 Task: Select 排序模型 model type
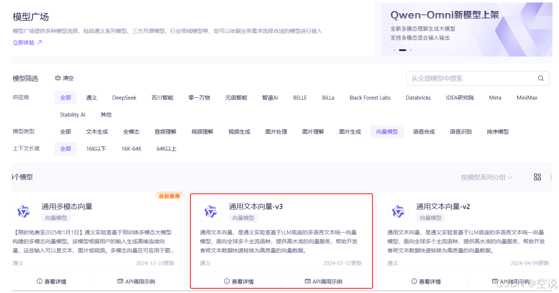coord(498,132)
